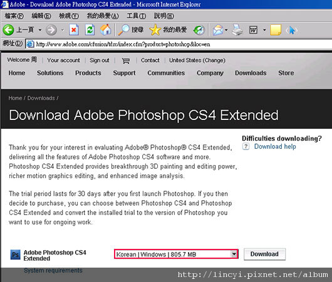Click the Difficulties downloading? heading

click(282, 138)
